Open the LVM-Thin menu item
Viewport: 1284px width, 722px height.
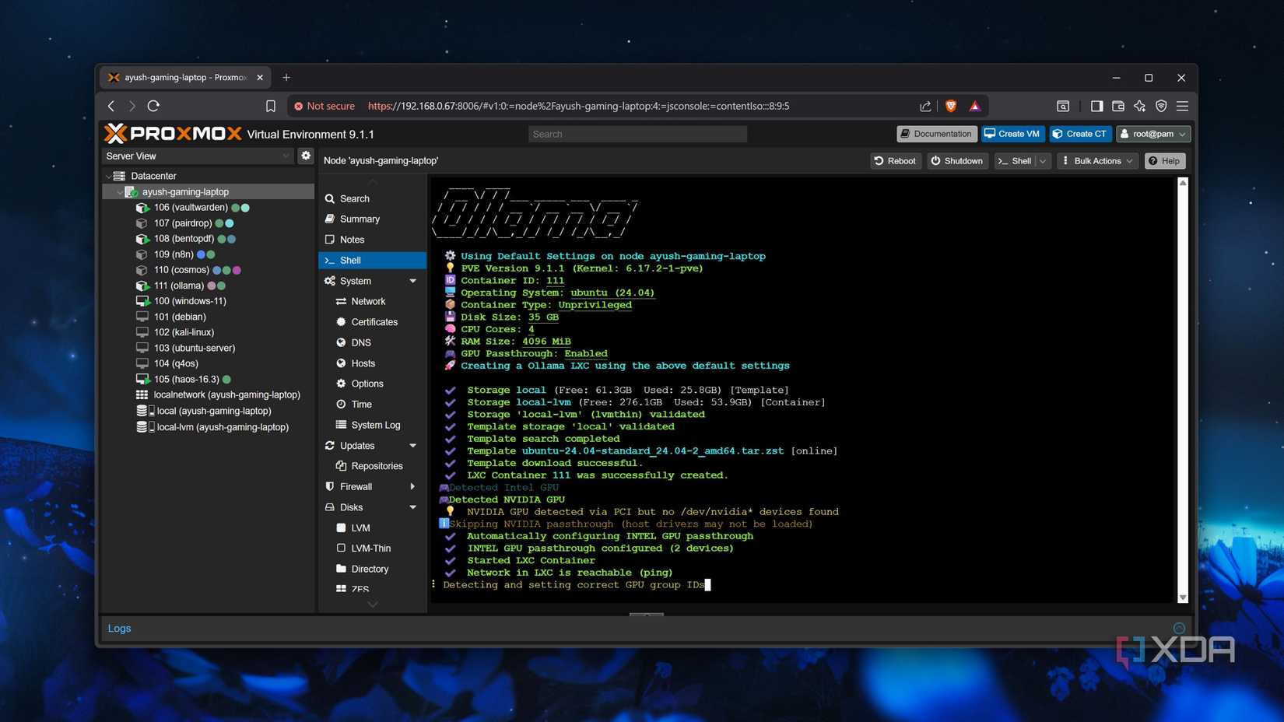[x=370, y=549]
